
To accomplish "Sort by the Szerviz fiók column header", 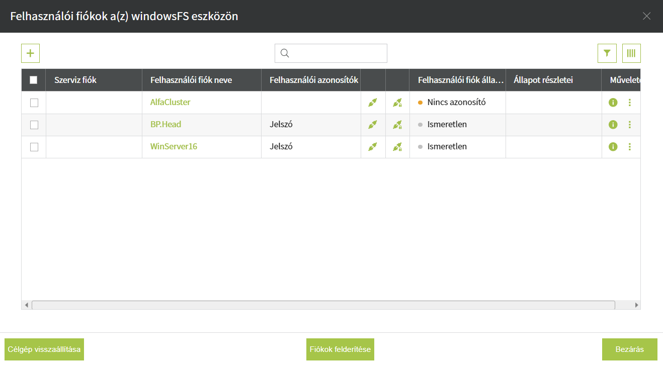I will (x=75, y=80).
